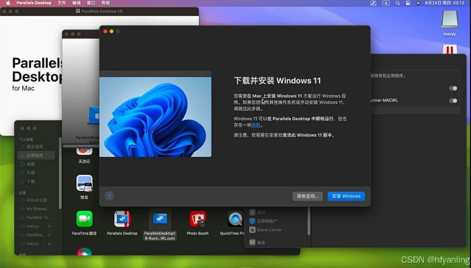This screenshot has height=268, width=471.
Task: Open the 窗口 menu in menu bar
Action: (x=90, y=3)
